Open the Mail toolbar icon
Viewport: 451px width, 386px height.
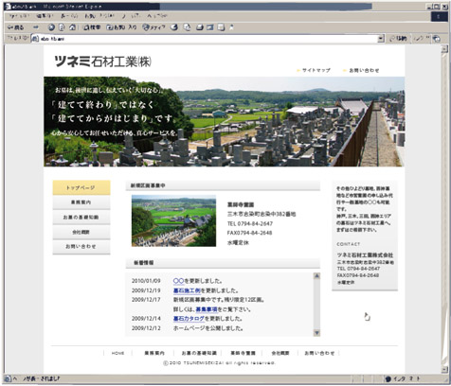click(188, 27)
